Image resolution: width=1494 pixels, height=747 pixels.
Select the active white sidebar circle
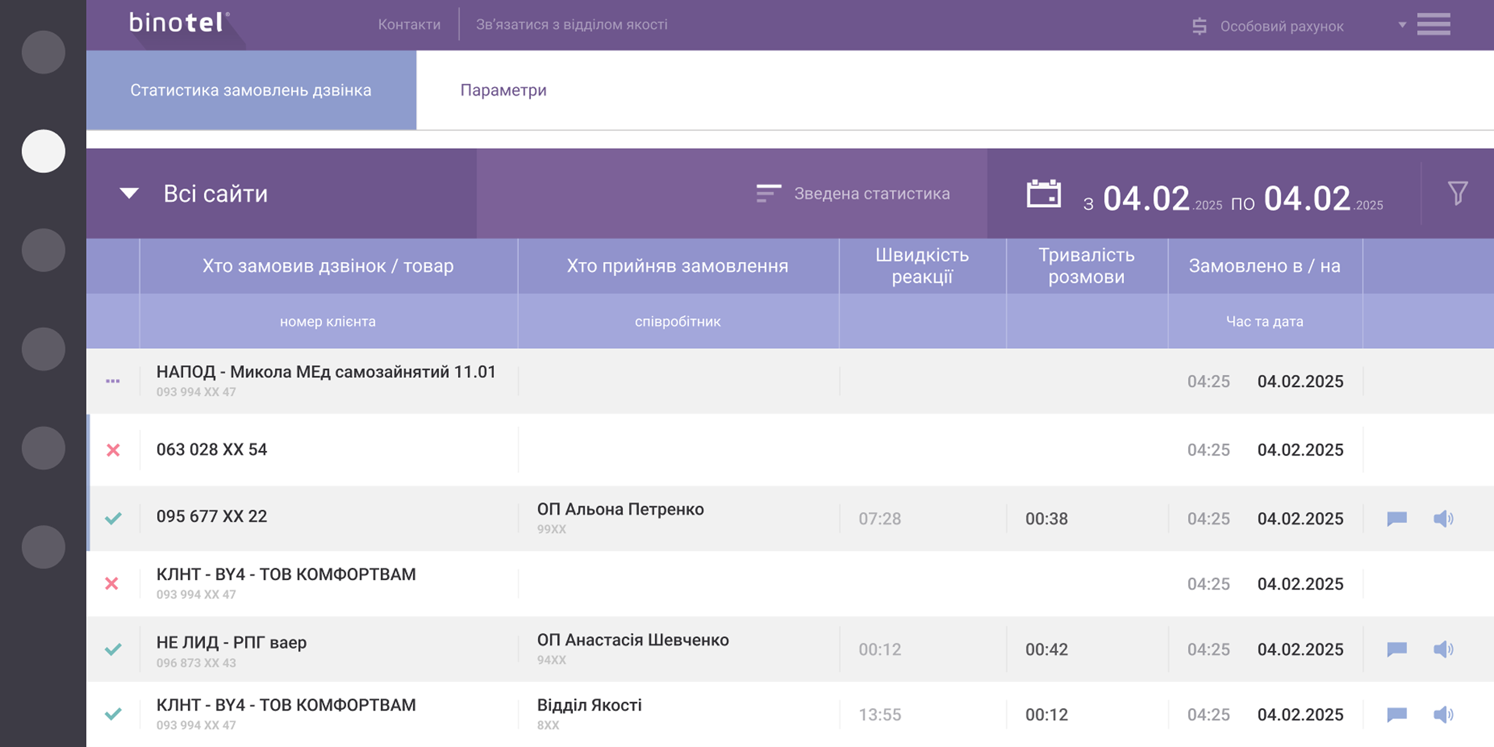tap(43, 151)
